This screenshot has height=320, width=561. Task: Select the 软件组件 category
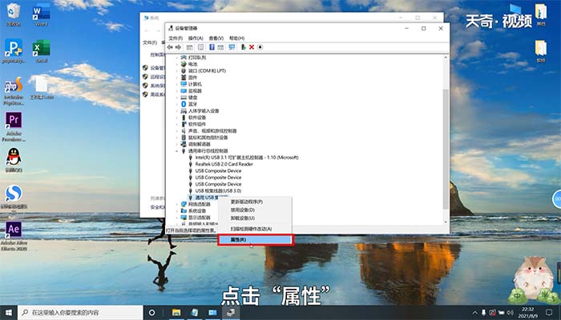(197, 124)
